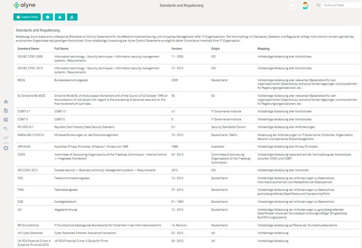362x248 pixels.
Task: Click the teal button with the person icon
Action: [x=60, y=17]
